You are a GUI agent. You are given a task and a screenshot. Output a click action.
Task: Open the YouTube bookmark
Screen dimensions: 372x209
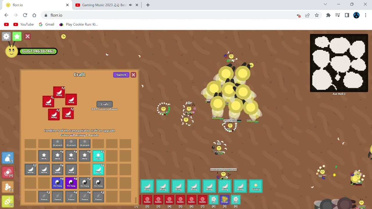(24, 24)
